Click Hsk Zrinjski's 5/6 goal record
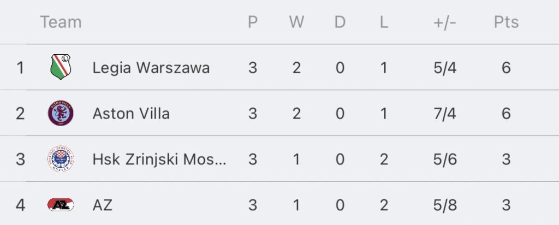 point(444,159)
